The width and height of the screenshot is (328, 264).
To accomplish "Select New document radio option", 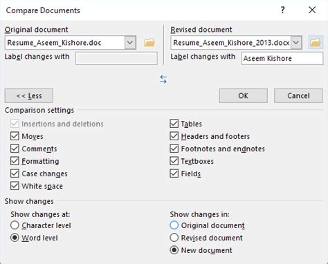I will point(174,250).
